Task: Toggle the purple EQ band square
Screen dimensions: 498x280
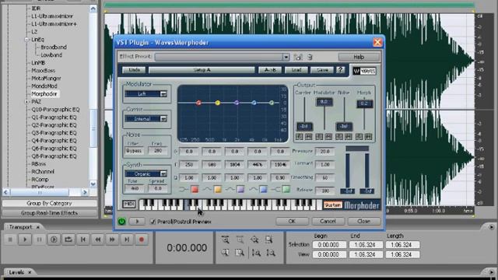Action: point(240,190)
